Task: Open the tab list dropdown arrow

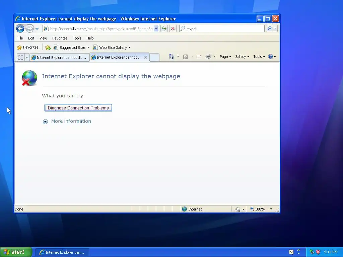Action: click(27, 58)
